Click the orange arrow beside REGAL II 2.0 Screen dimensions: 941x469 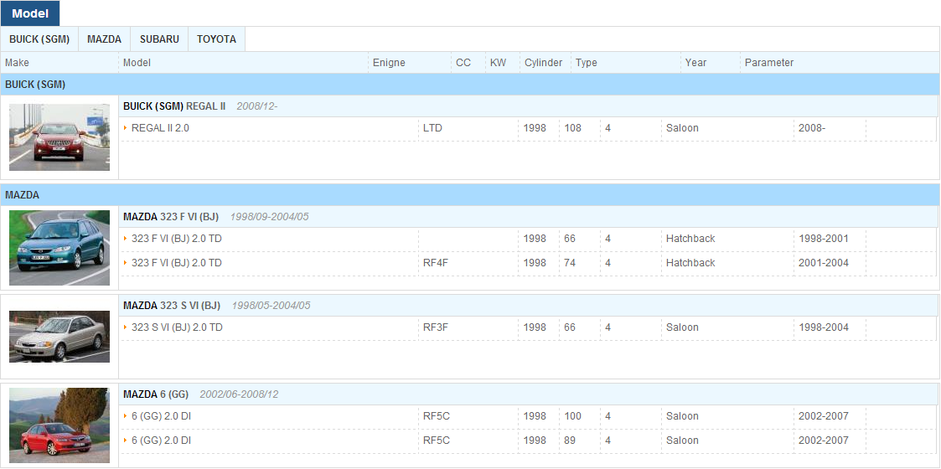(126, 128)
